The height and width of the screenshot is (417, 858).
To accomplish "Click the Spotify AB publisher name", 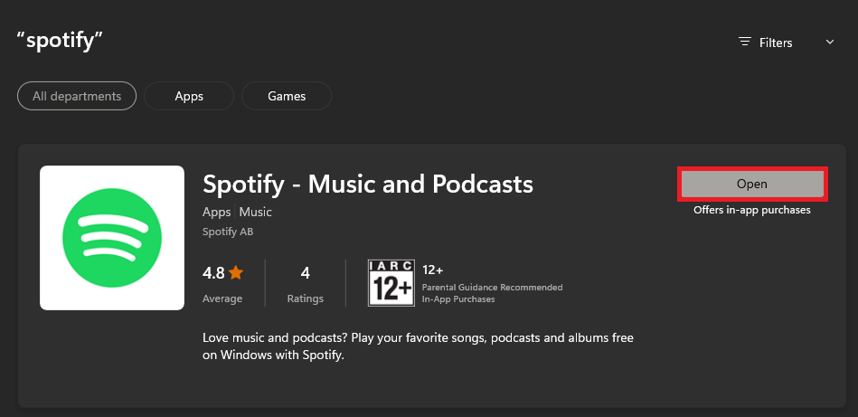I will tap(228, 232).
